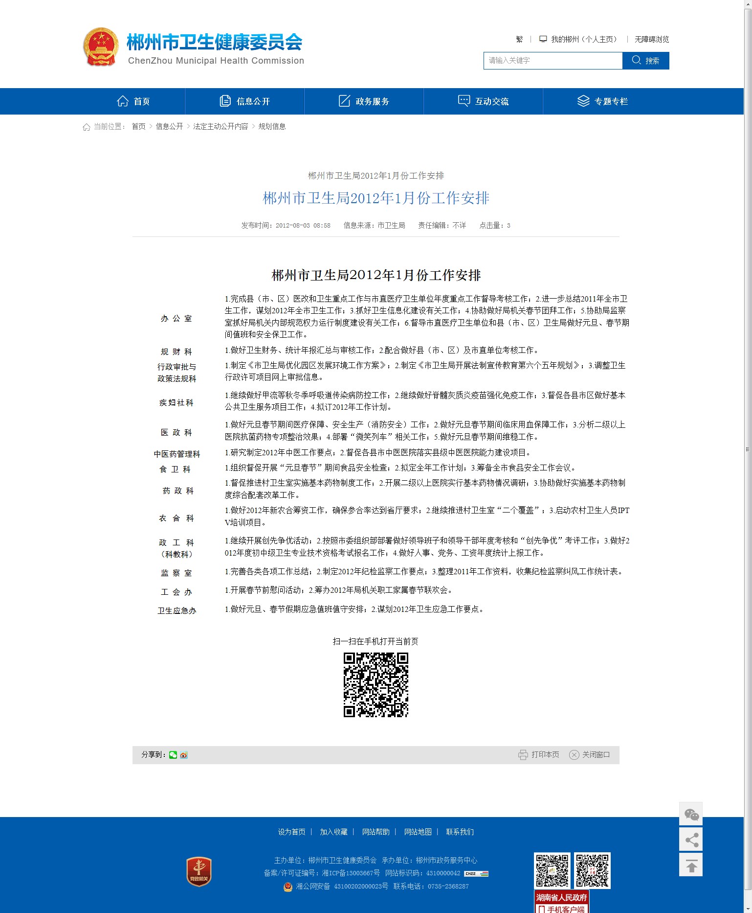Click 湖南省人民政府 手机客户端 banner
Viewport: 752px width, 913px height.
[561, 902]
